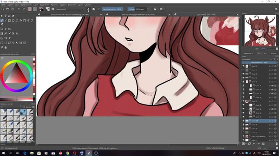Adjust the brush opacity slider in toolbar

click(112, 9)
